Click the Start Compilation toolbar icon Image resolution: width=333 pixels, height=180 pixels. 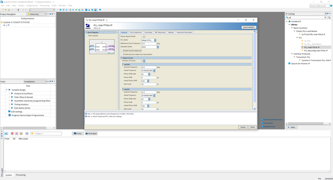coord(74,10)
